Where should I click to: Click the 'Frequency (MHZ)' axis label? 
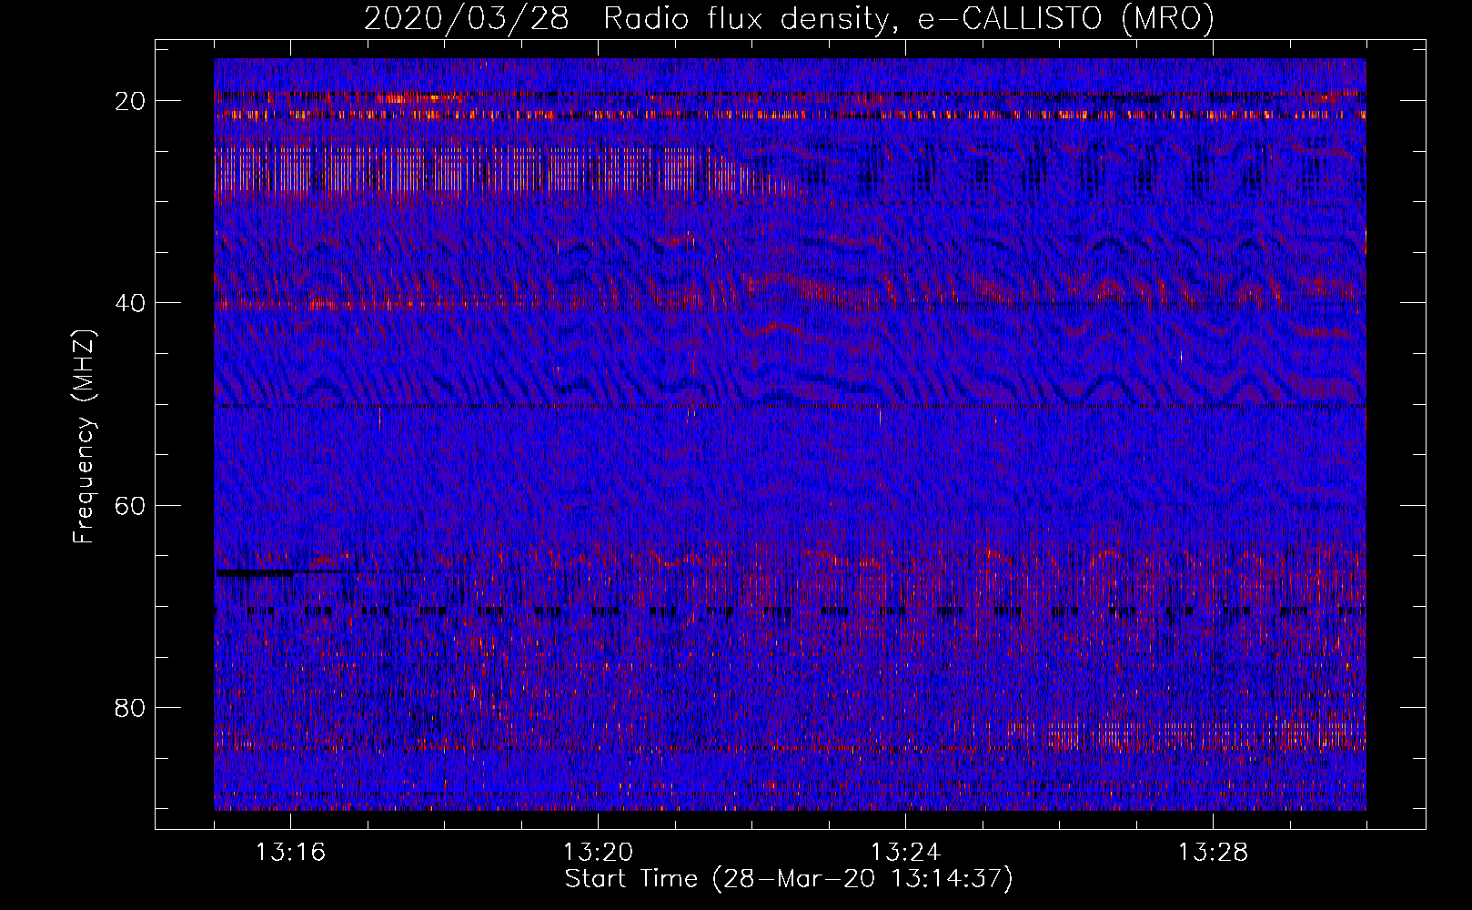[x=83, y=437]
